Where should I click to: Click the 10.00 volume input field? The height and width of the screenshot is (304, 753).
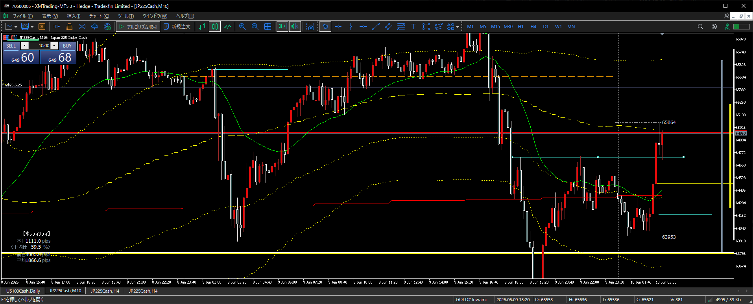point(39,46)
